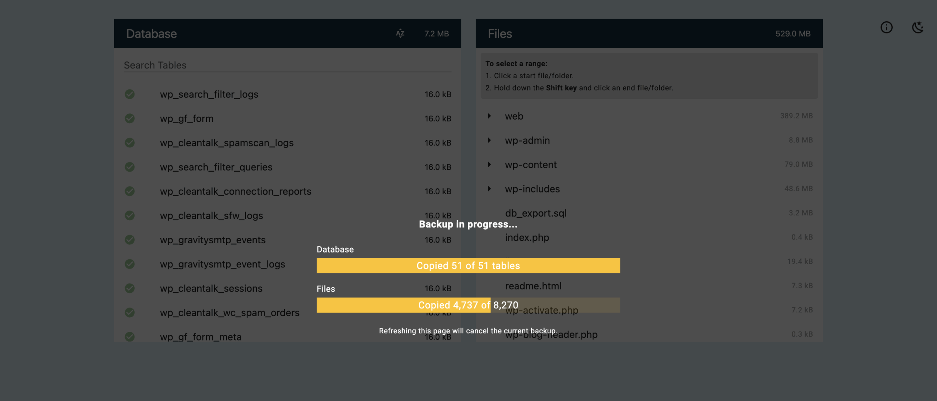The height and width of the screenshot is (401, 937).
Task: Select the db_export.sql file
Action: pyautogui.click(x=535, y=213)
